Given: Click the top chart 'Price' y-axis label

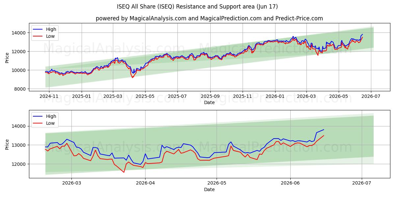Looking at the screenshot, I should tap(7, 57).
